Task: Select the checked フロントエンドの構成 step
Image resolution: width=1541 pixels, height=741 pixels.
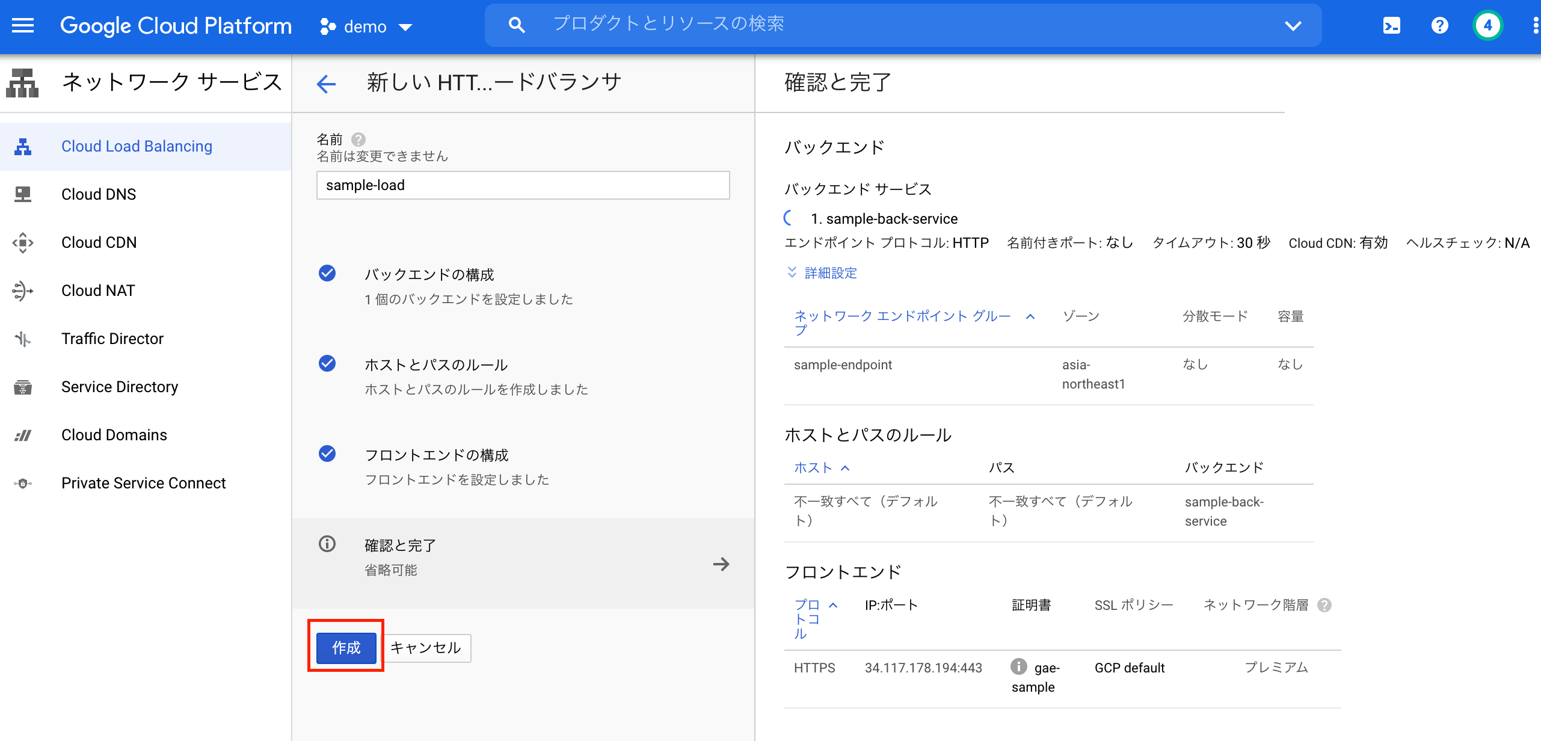Action: coord(436,455)
